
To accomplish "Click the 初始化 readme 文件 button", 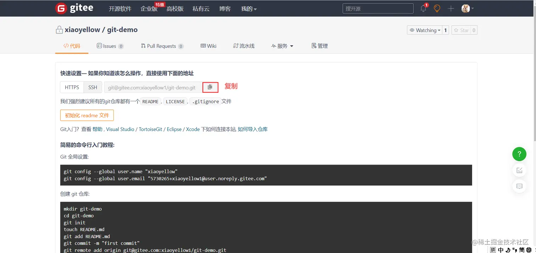I will tap(87, 115).
